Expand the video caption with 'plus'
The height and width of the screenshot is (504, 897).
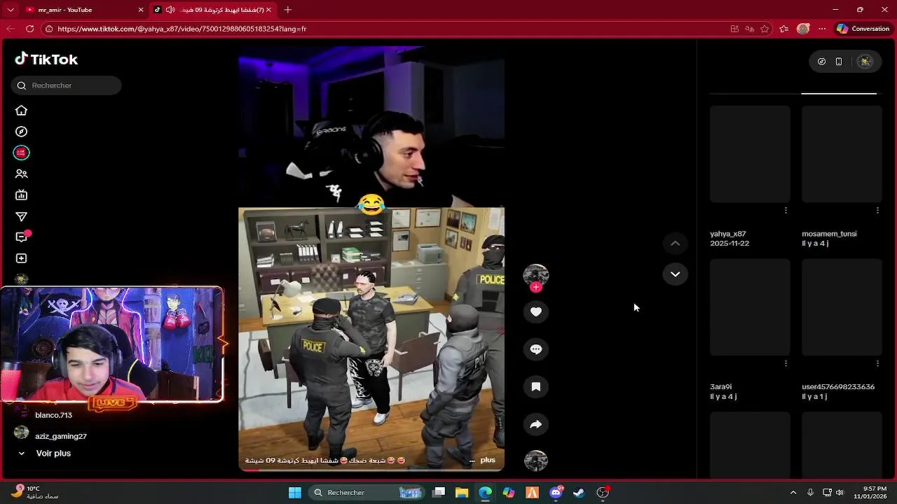(x=488, y=460)
